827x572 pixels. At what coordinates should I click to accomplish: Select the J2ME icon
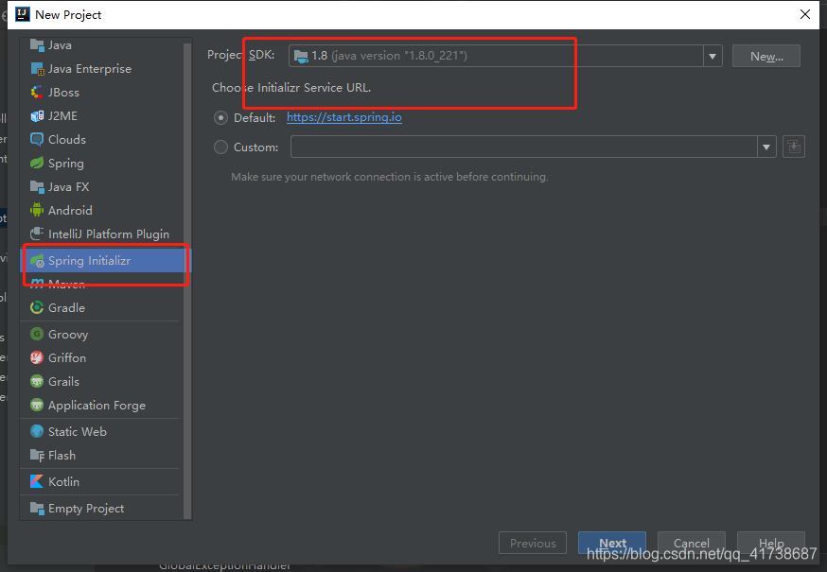pos(37,116)
